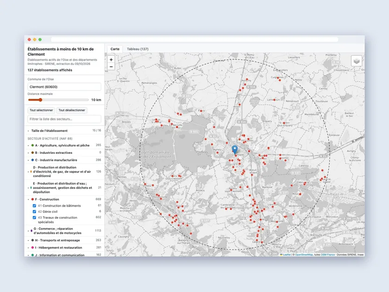Open the OpenStreetMap attribution link
The image size is (389, 292).
pos(304,255)
